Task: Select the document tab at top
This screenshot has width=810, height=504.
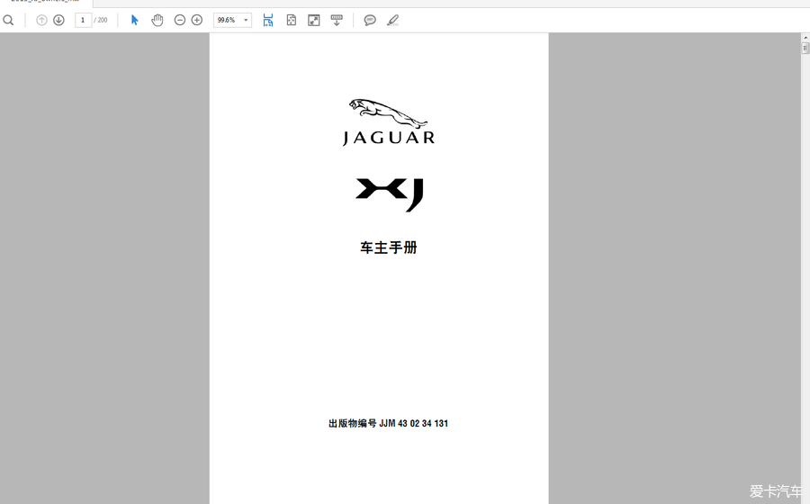Action: point(46,2)
